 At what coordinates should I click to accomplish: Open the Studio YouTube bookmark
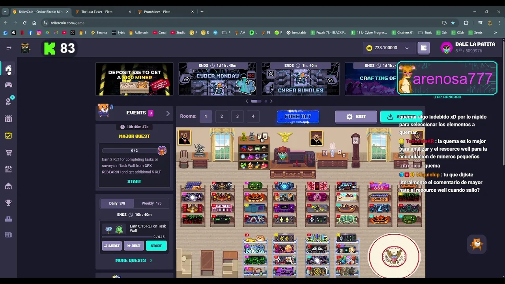(178, 32)
